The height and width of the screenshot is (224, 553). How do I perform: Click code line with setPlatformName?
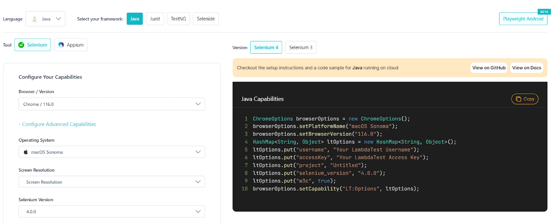[x=325, y=126]
